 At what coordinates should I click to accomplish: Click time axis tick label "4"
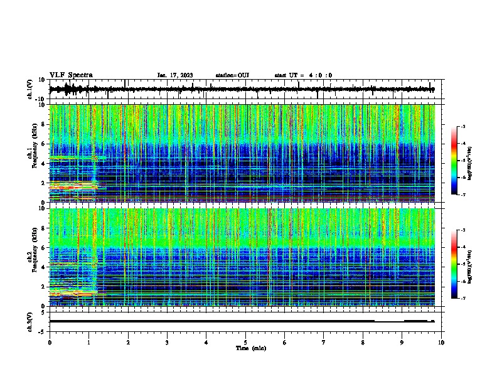(x=206, y=343)
